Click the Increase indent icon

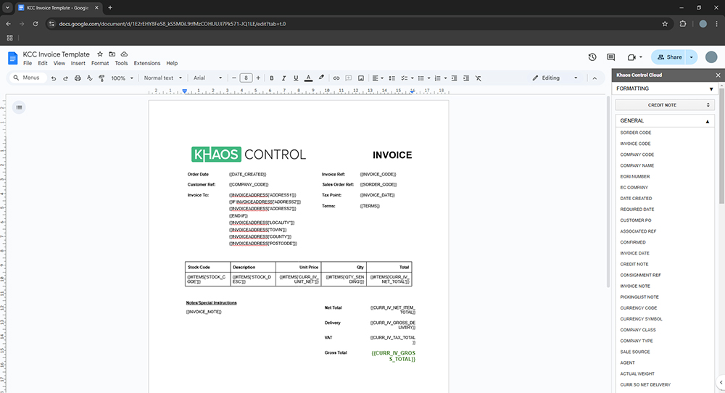466,78
